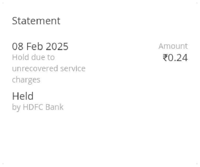This screenshot has width=200, height=167.
Task: Click the word 'charges' in description
Action: (x=26, y=80)
